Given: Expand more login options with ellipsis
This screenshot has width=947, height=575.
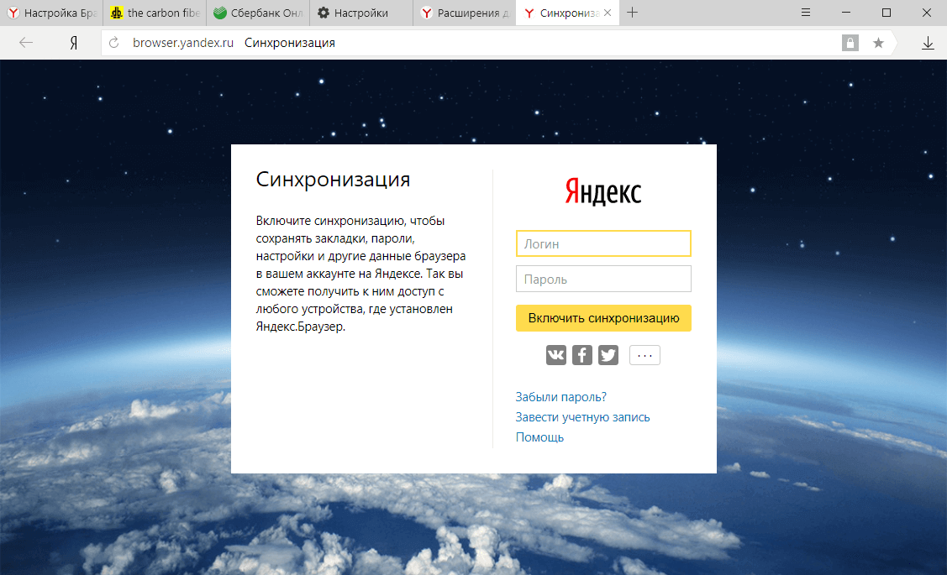Looking at the screenshot, I should 644,355.
